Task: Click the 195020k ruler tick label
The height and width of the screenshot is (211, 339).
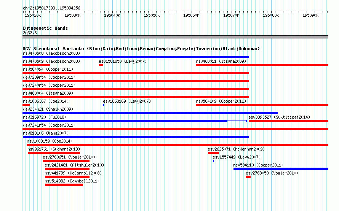Action: click(33, 15)
